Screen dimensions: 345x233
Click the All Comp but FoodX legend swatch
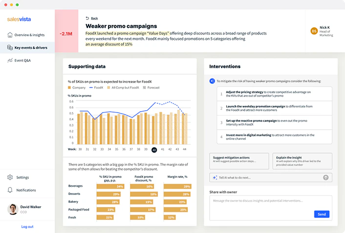click(x=108, y=88)
